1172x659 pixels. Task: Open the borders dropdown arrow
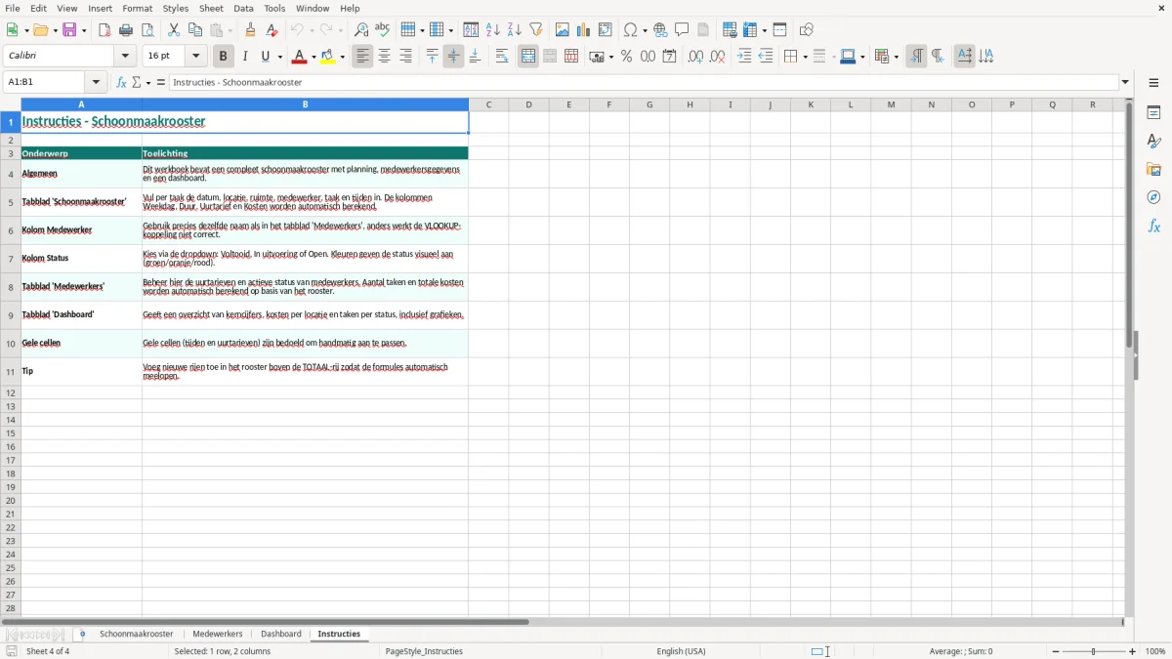804,57
